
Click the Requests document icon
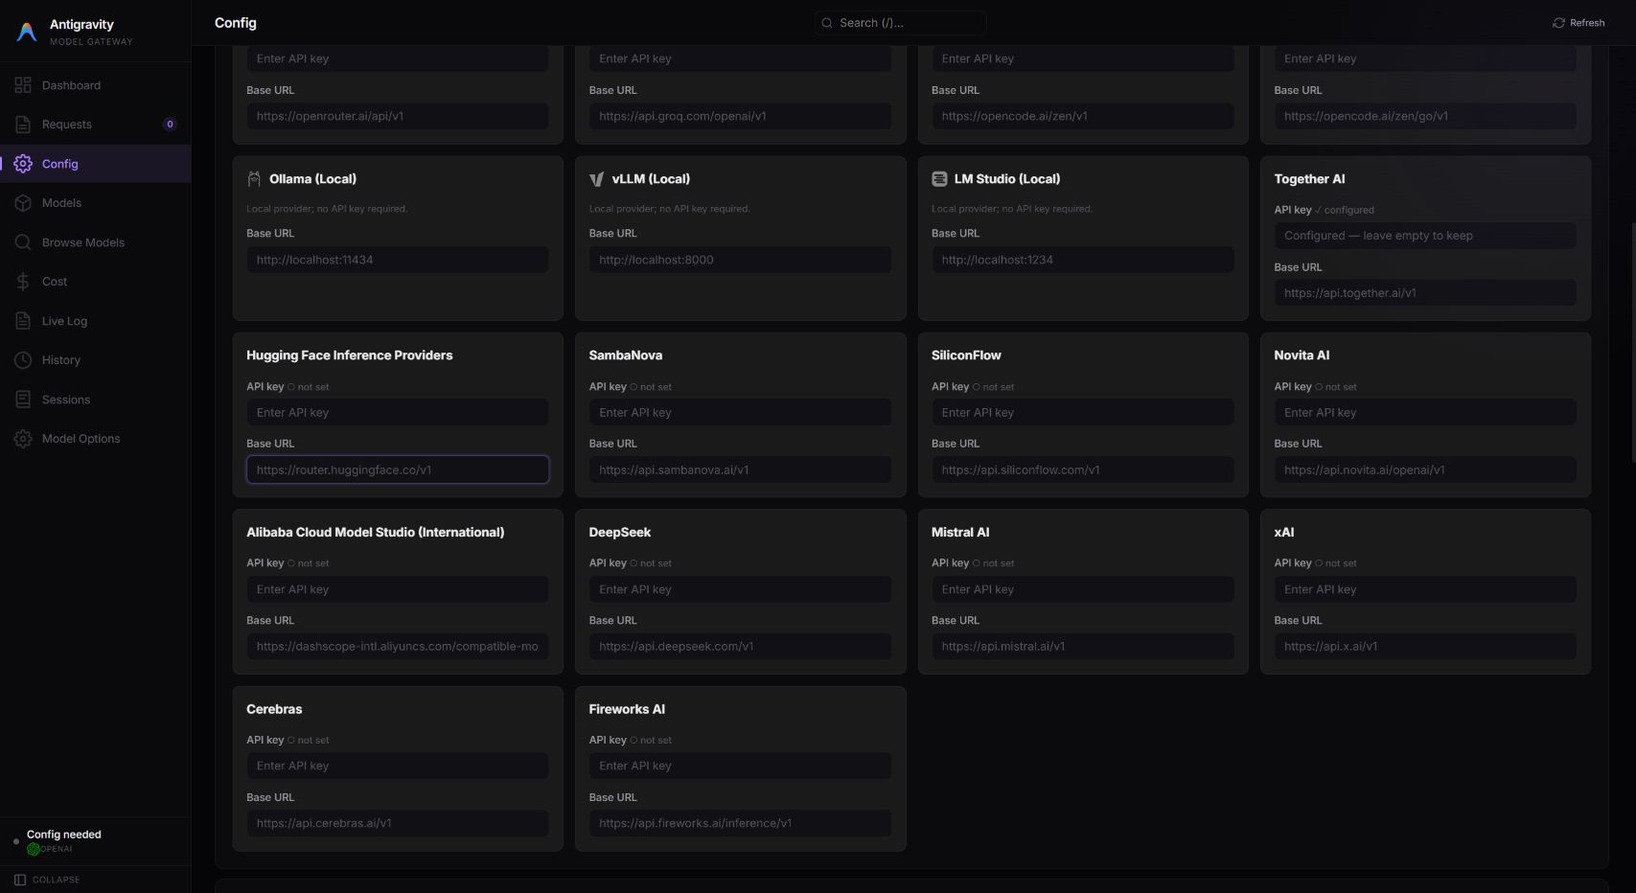tap(23, 125)
